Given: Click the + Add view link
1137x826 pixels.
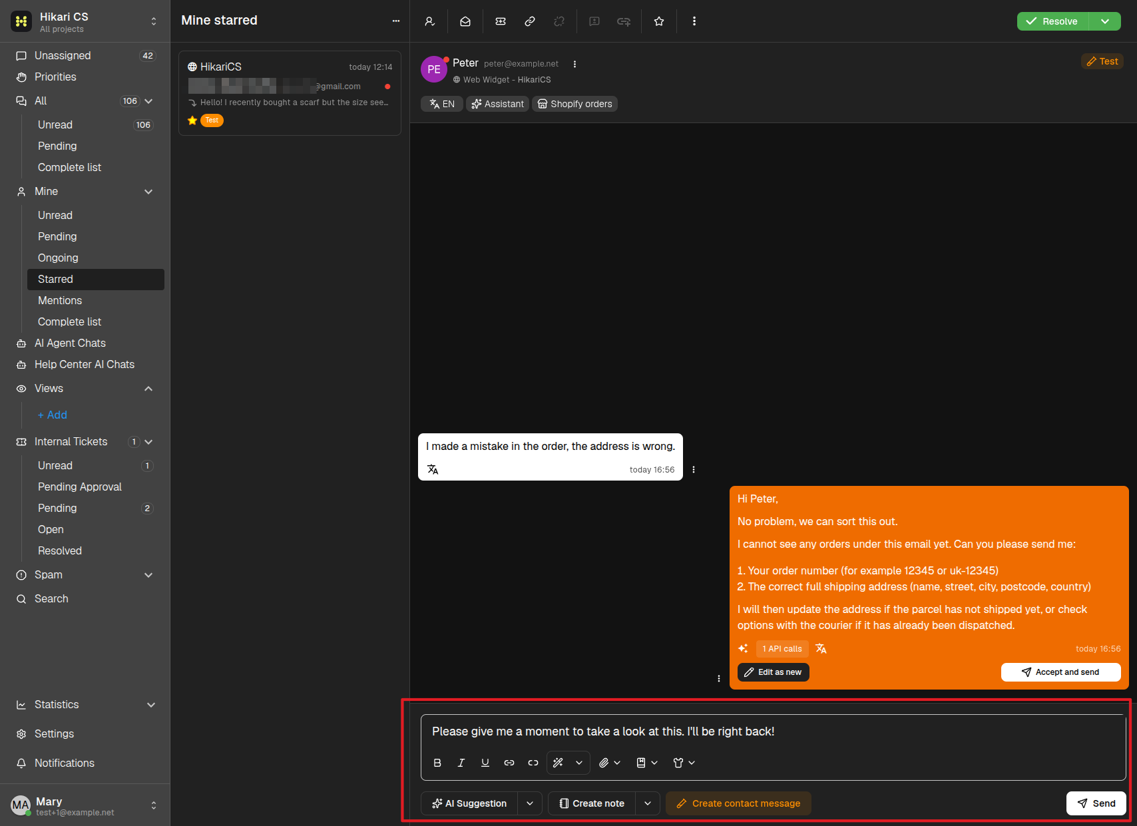Looking at the screenshot, I should [x=53, y=415].
